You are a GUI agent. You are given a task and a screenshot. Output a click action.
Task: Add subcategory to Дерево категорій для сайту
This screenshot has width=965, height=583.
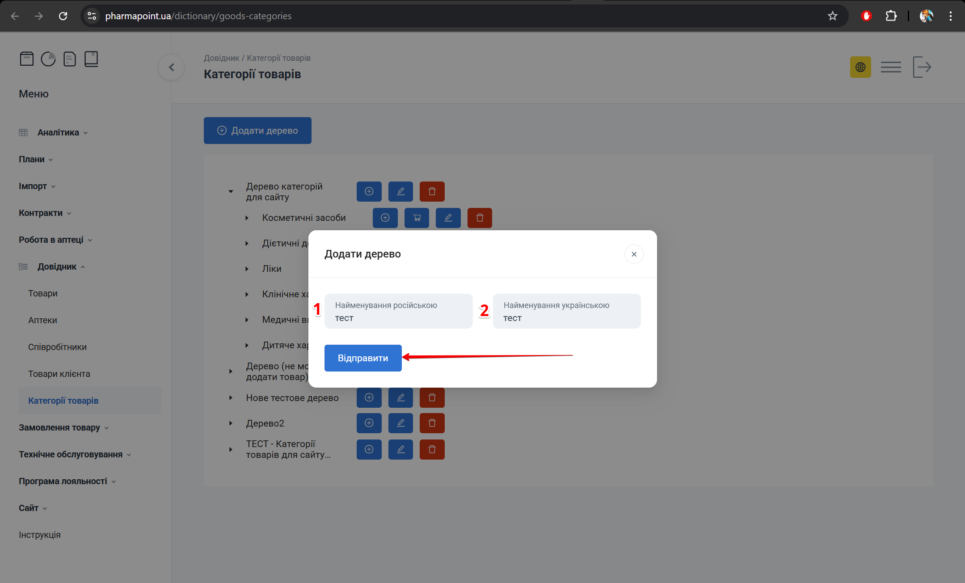369,191
